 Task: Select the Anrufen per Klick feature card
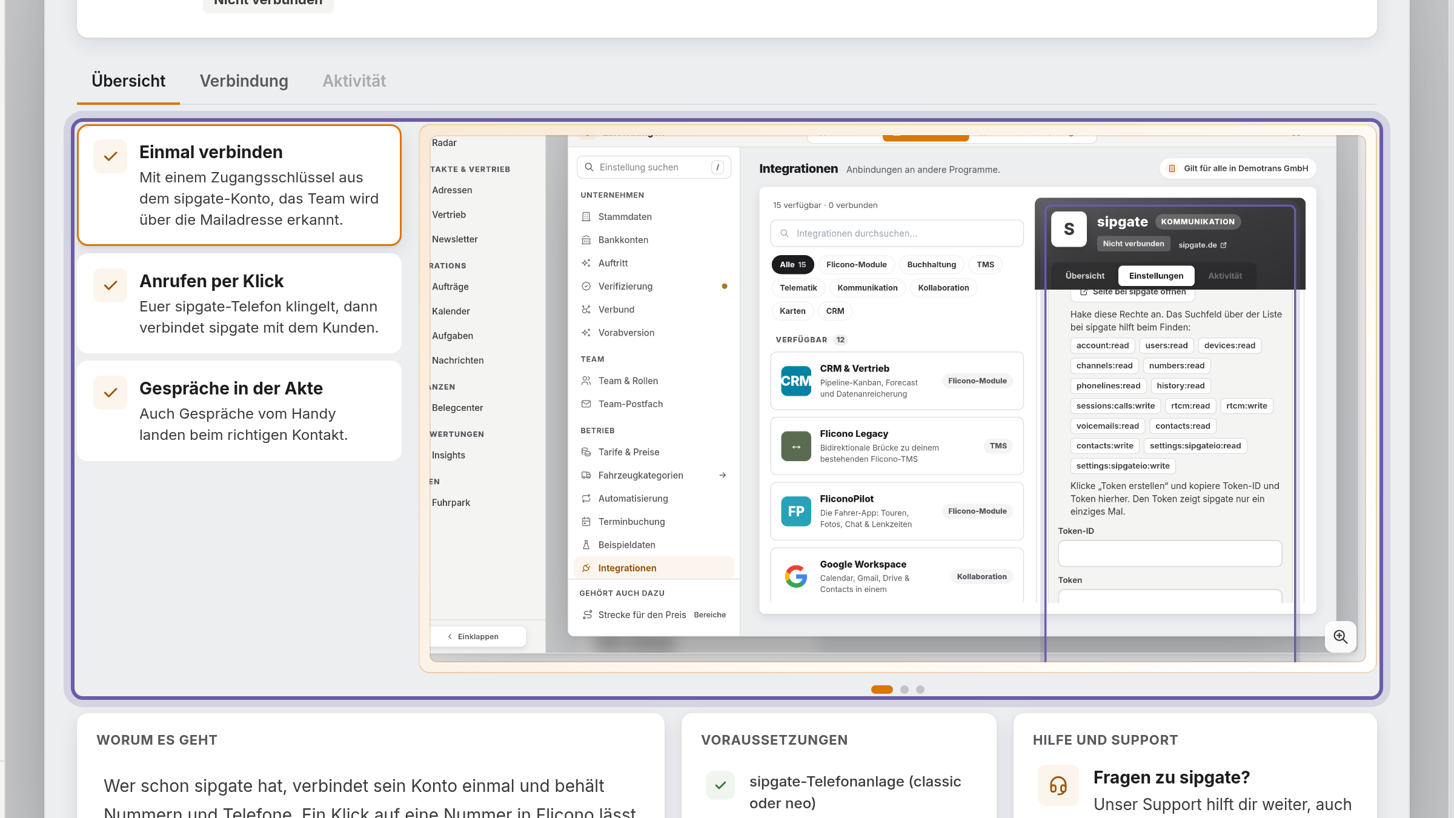(x=239, y=304)
